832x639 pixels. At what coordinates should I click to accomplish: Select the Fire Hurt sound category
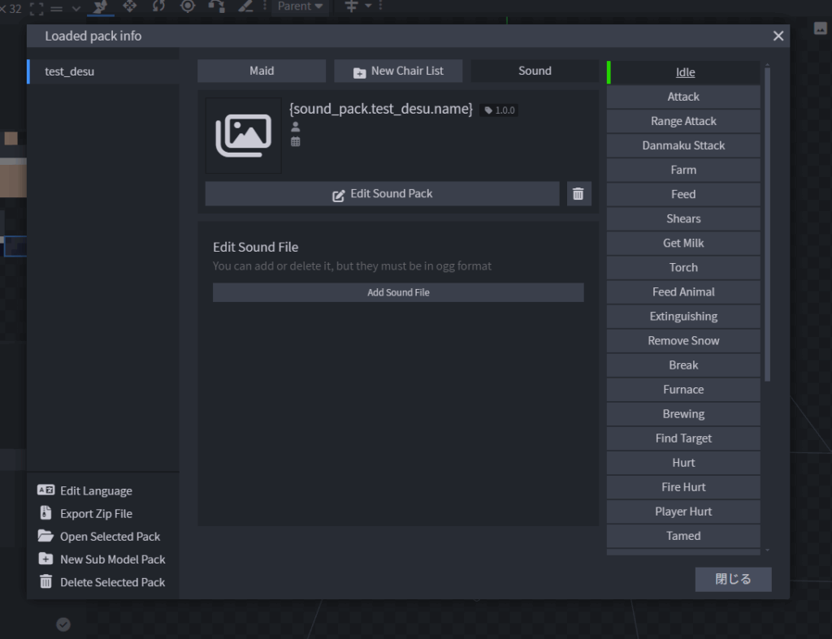pyautogui.click(x=683, y=487)
